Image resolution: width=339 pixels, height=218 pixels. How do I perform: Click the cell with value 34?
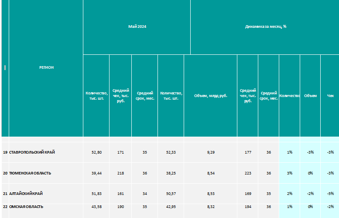(145, 194)
